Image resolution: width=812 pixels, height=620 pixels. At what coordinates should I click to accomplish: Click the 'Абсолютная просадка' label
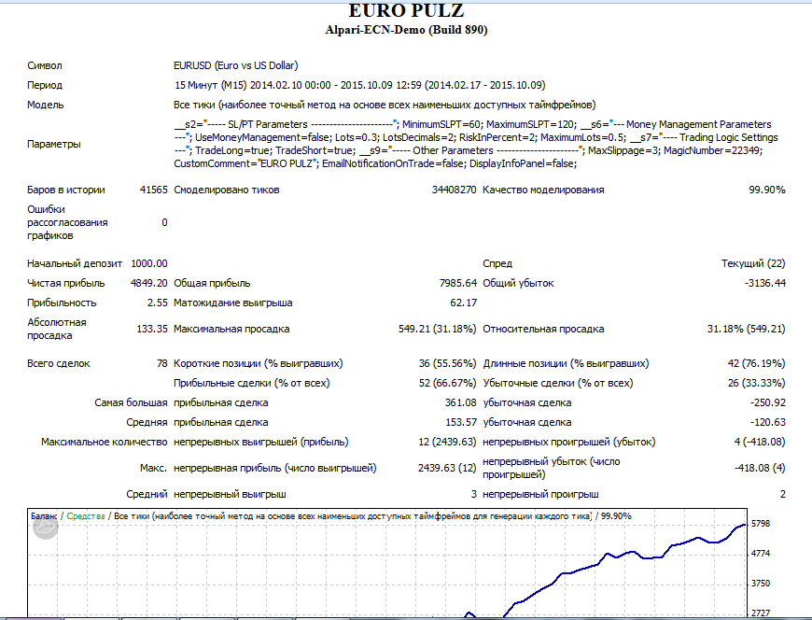tap(57, 329)
